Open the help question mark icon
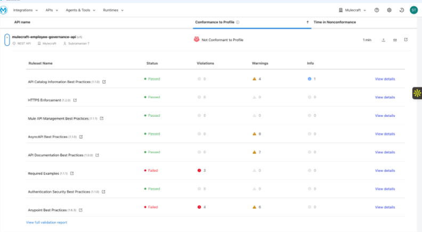Screen dimensions: 422x232 click(x=377, y=10)
